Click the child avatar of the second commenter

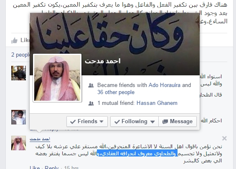click(18, 117)
